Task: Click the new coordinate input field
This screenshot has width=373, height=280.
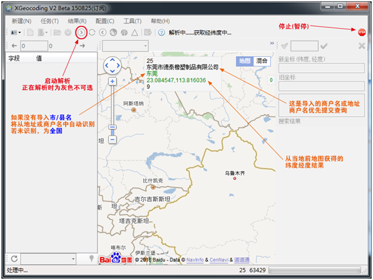Action: tap(322, 68)
